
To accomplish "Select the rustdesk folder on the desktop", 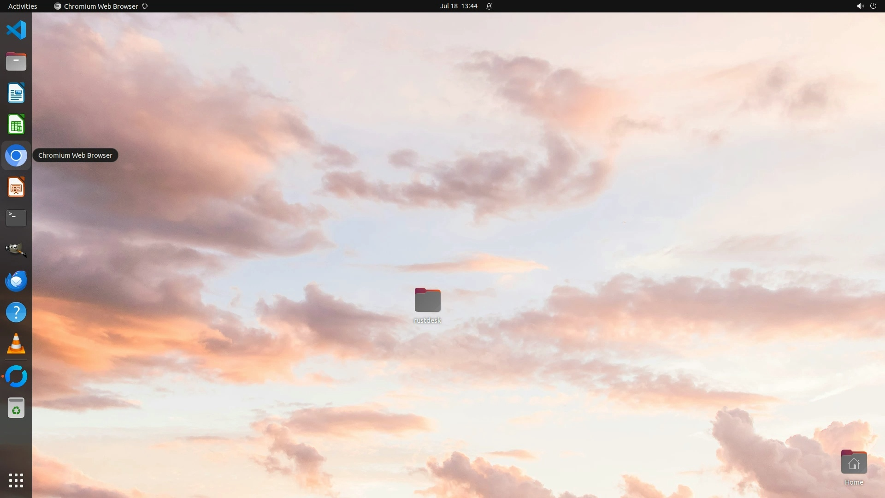I will point(427,301).
